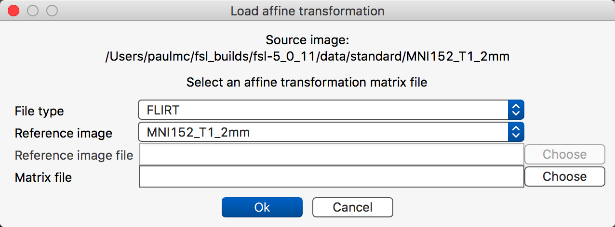Click the 'Matrix file' label
This screenshot has width=615, height=227.
(43, 177)
